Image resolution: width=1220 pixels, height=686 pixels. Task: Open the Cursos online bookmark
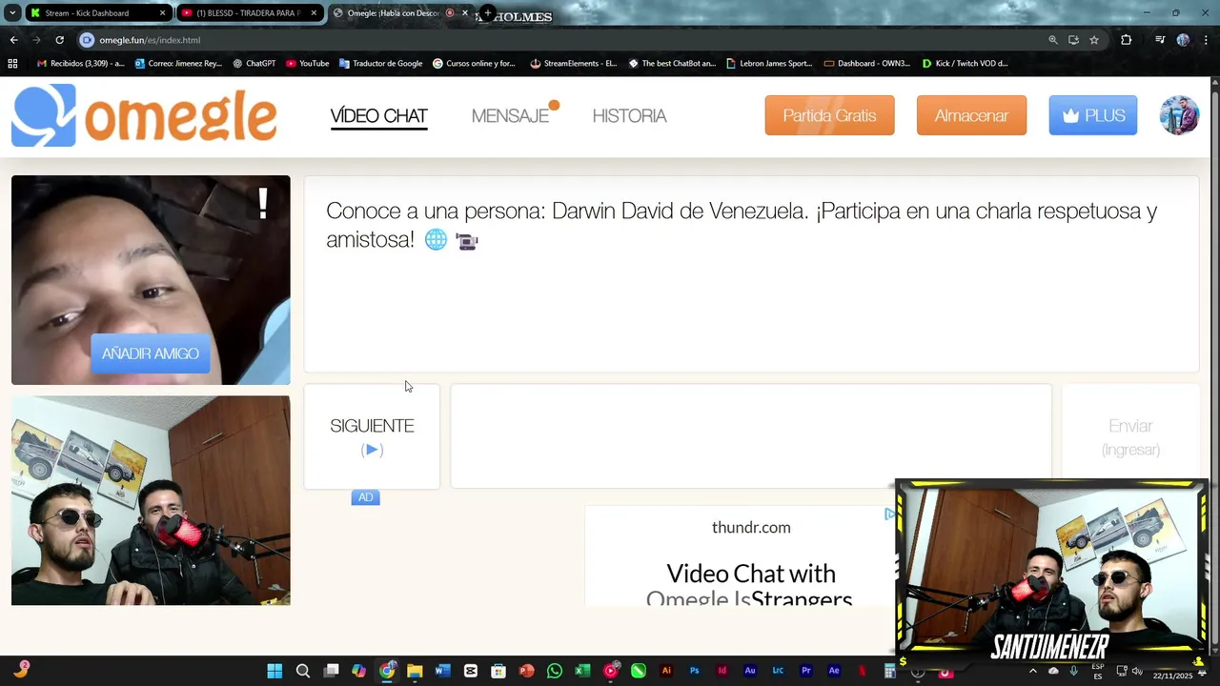474,64
